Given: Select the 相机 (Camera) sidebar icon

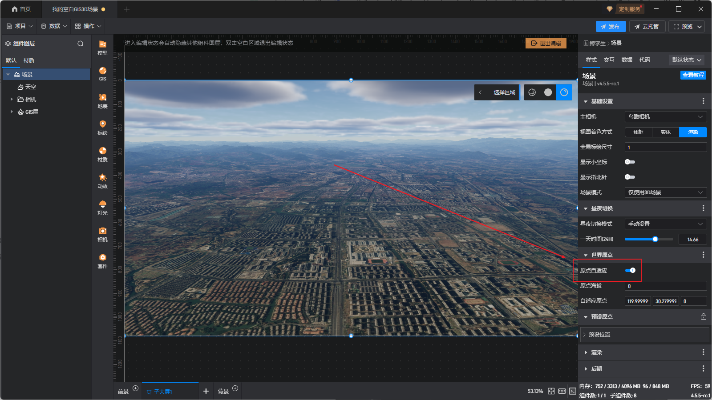Looking at the screenshot, I should point(102,234).
